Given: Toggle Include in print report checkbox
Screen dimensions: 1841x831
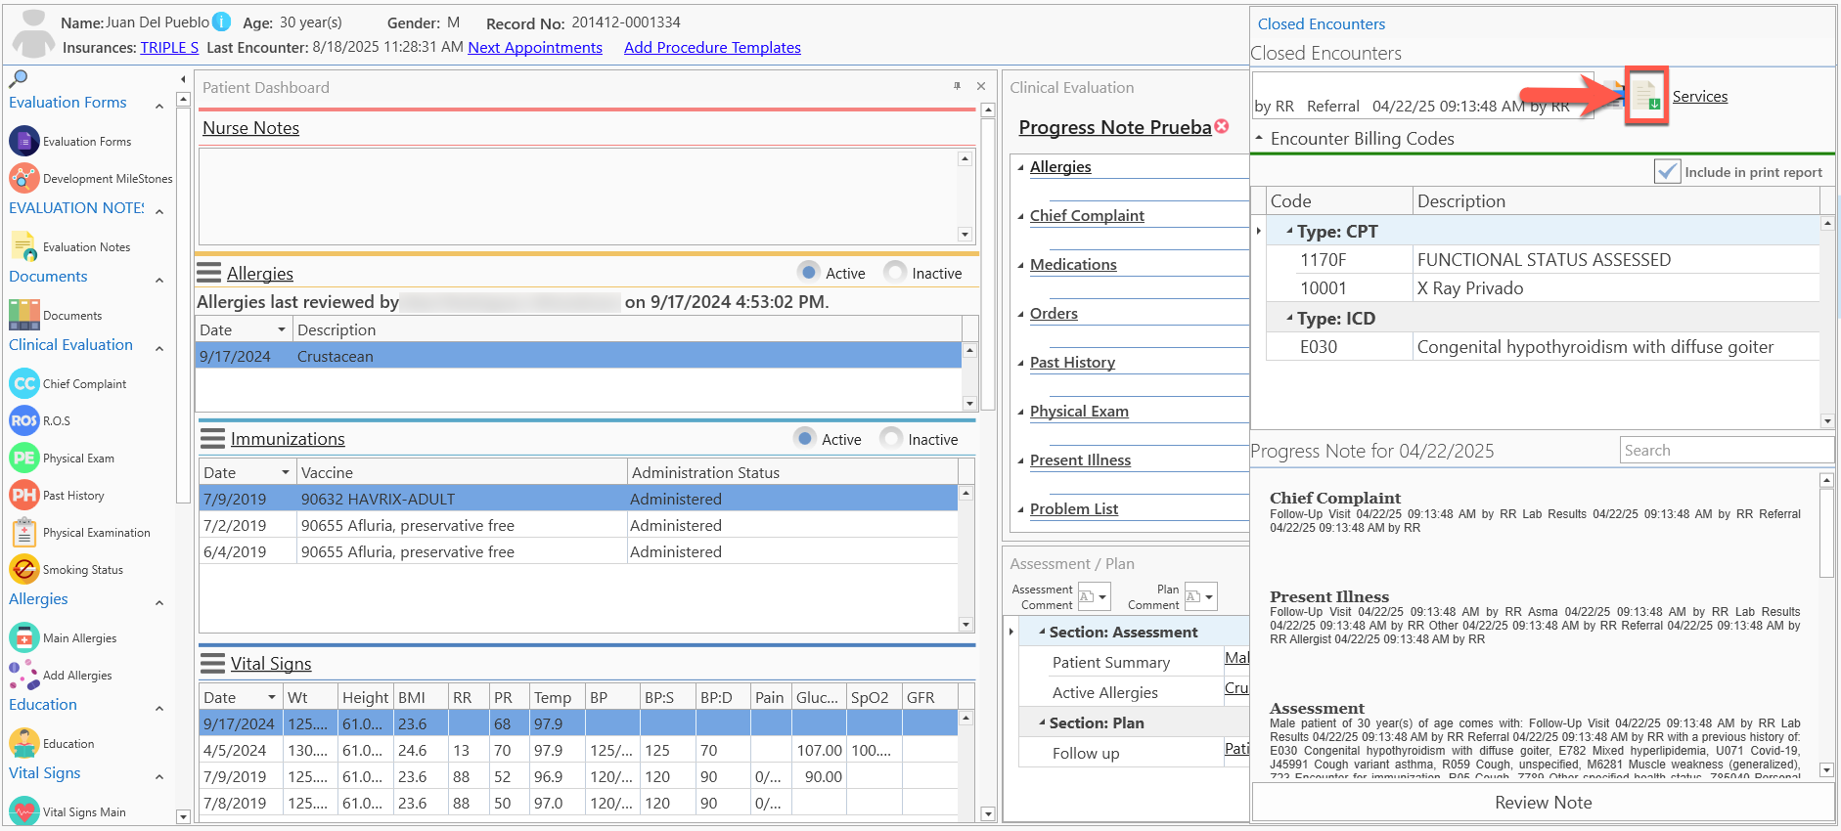Looking at the screenshot, I should tap(1668, 172).
